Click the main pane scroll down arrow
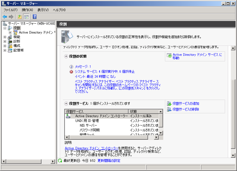The width and height of the screenshot is (237, 171). pyautogui.click(x=233, y=156)
